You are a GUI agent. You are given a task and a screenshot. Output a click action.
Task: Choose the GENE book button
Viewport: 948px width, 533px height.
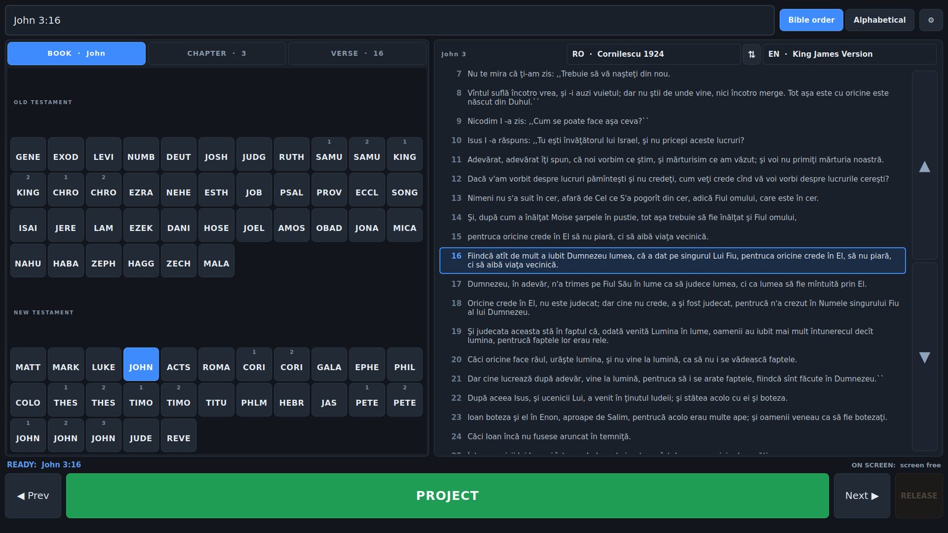point(28,154)
